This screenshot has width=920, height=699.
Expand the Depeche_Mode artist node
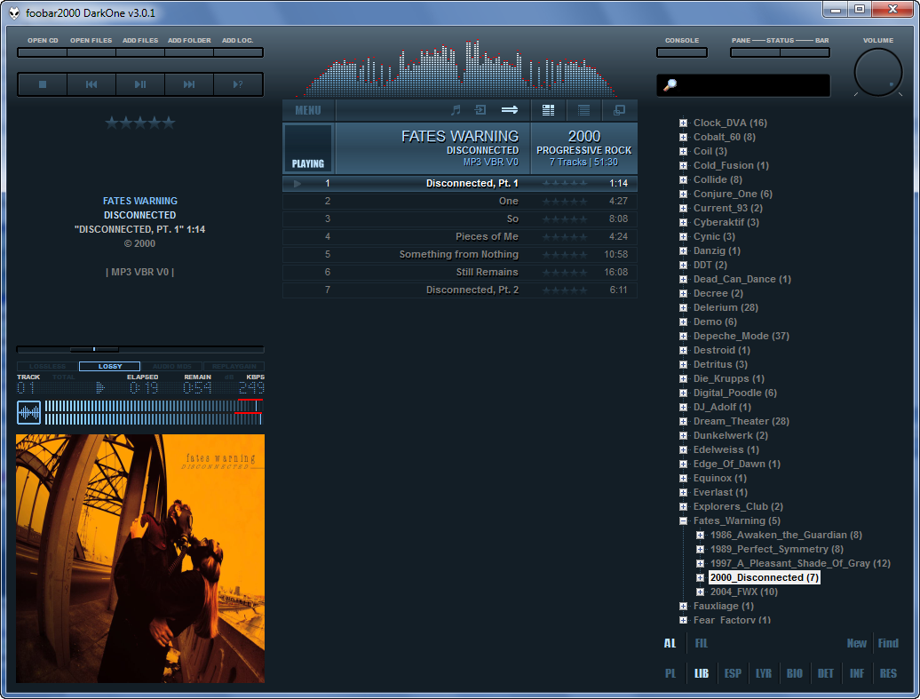tap(683, 336)
